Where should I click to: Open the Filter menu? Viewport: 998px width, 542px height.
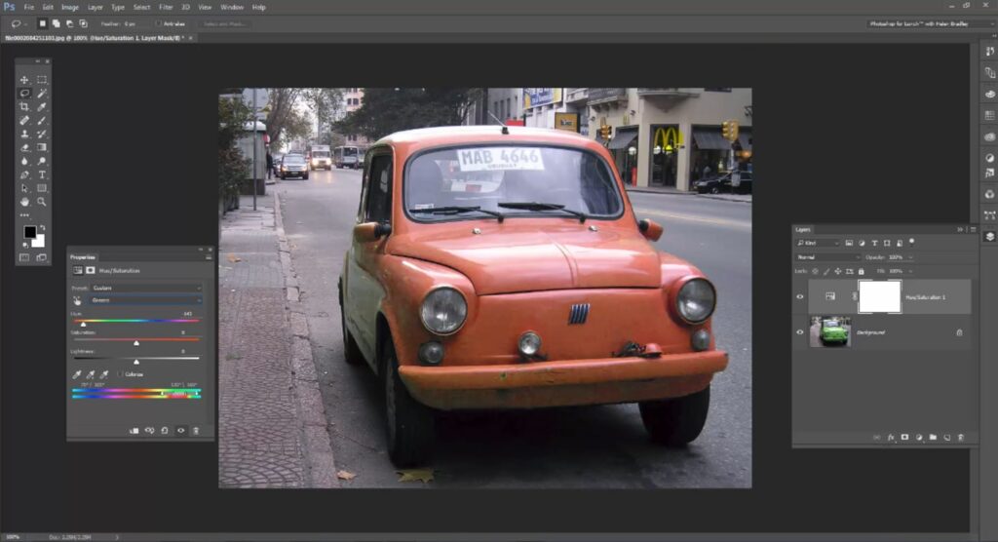coord(165,7)
